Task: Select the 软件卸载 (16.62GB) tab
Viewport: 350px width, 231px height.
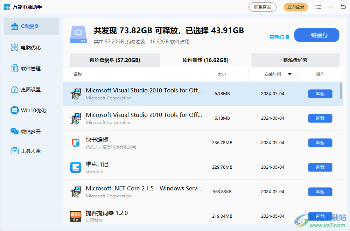Action: (205, 60)
